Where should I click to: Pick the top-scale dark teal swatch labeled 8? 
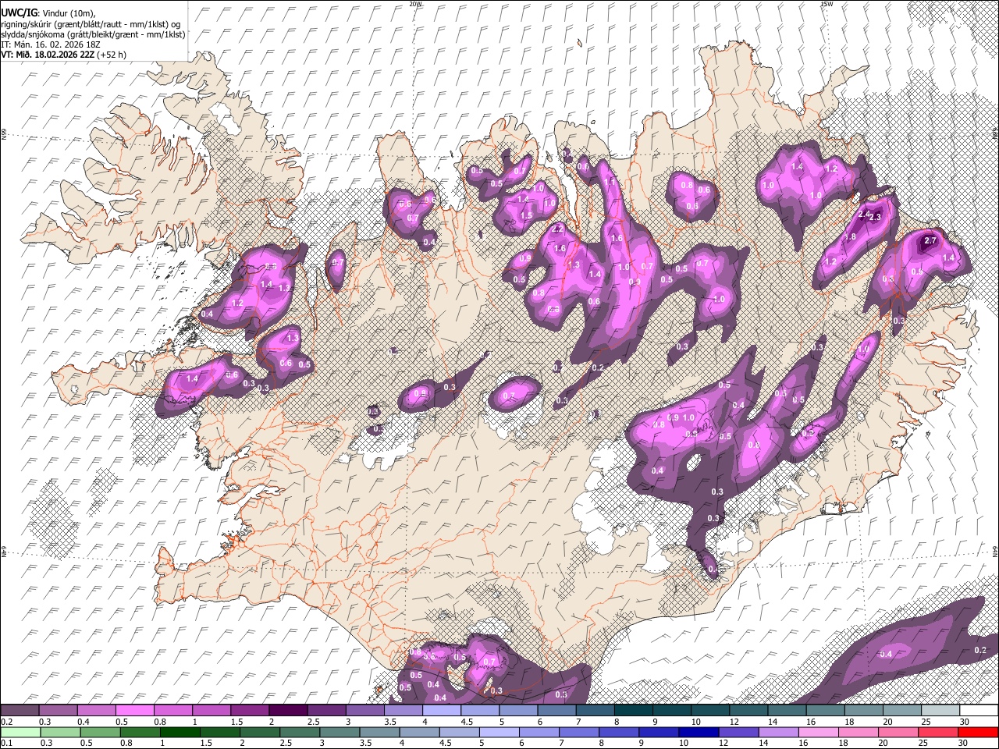tap(633, 711)
